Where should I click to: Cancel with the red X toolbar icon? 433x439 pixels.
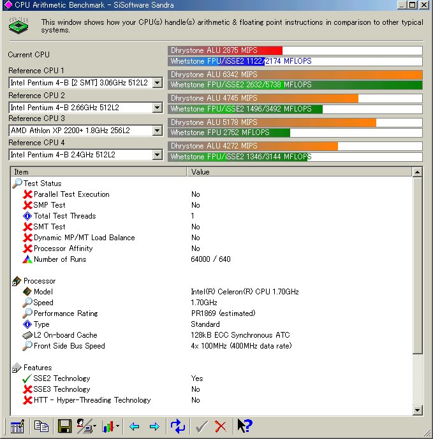coord(221,427)
